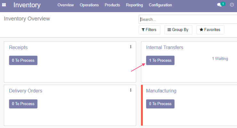Open the apps grid menu icon
The height and width of the screenshot is (128, 237).
(4, 5)
